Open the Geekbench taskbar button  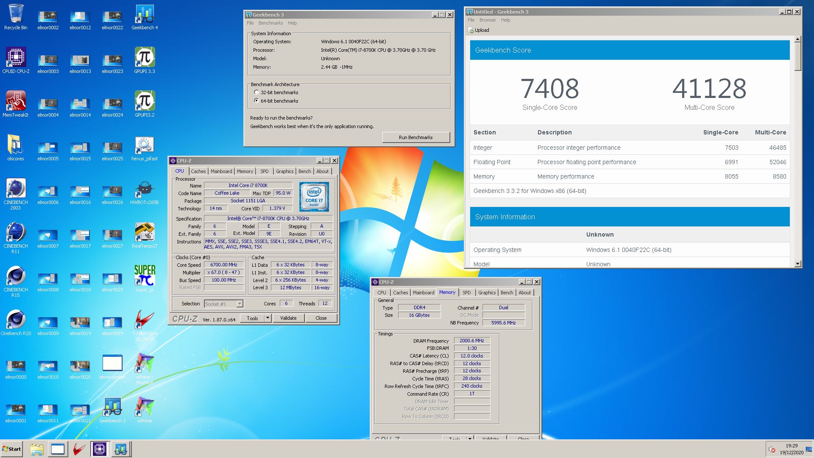coord(121,449)
